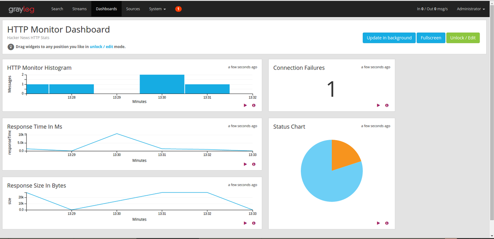Show info for Response Time In Ms widget

pyautogui.click(x=254, y=164)
